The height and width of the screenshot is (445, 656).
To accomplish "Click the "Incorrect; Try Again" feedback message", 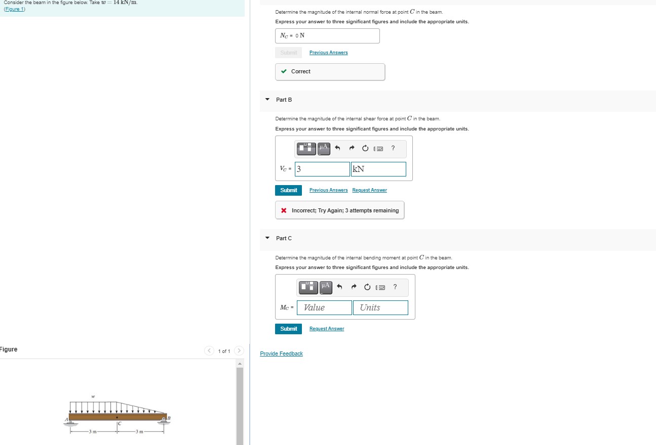I will click(x=340, y=210).
